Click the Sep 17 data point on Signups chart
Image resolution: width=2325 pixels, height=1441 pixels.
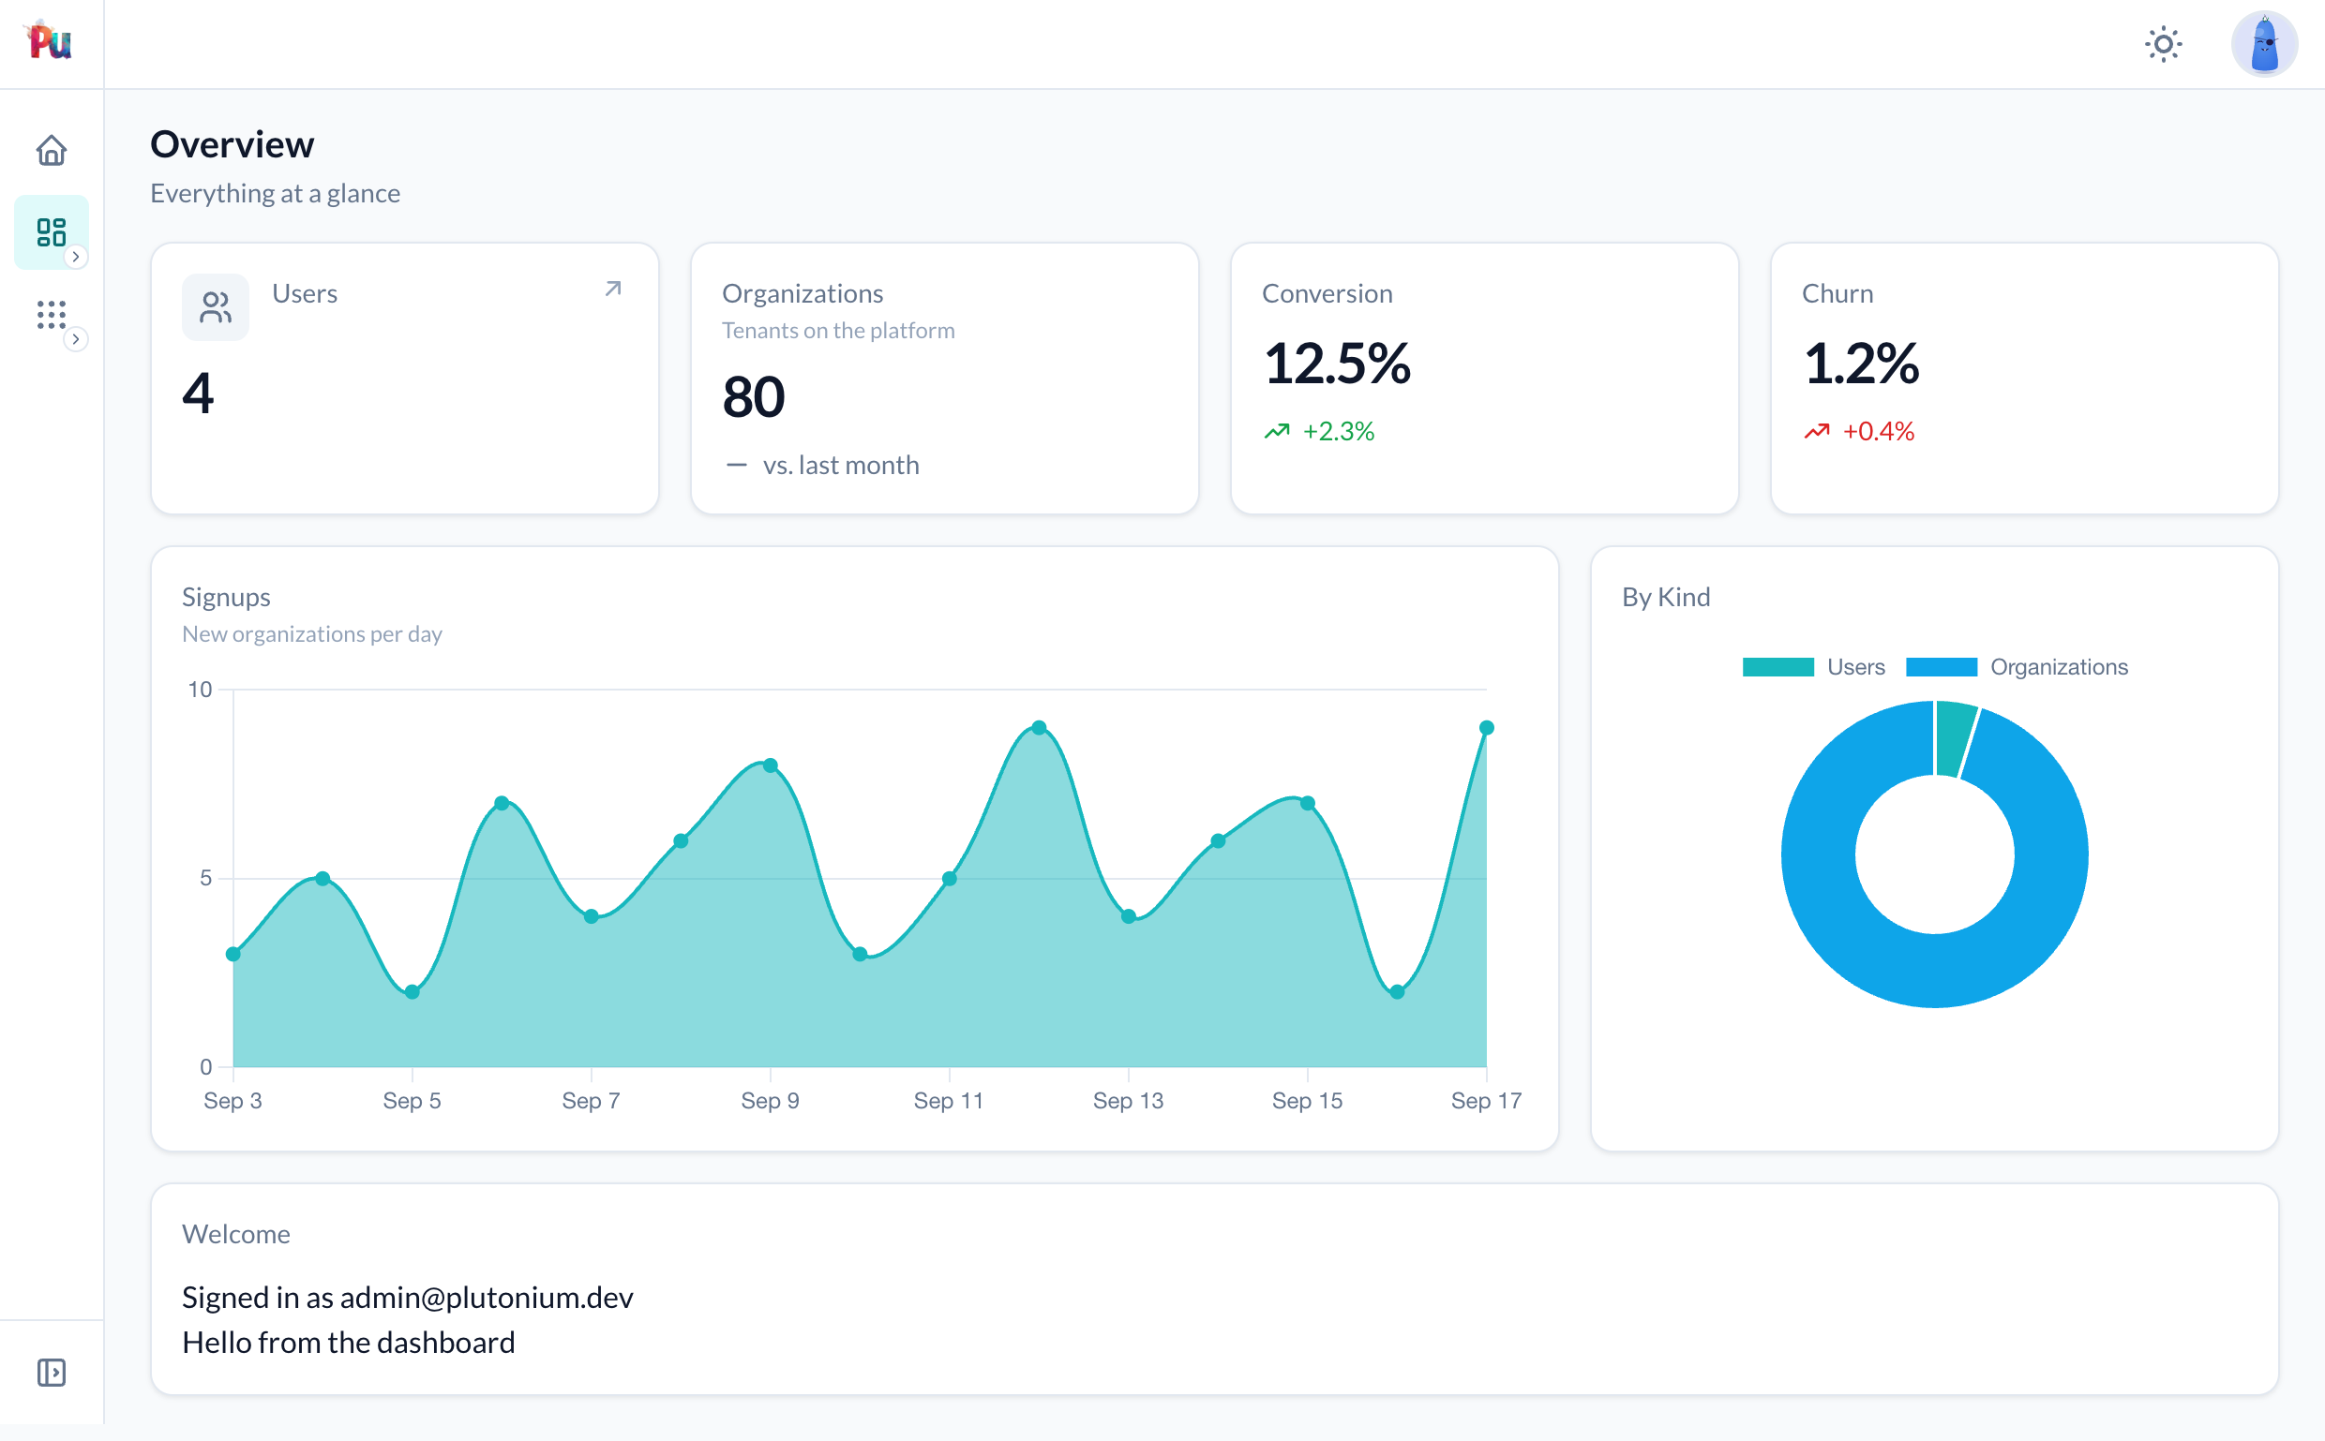point(1486,728)
